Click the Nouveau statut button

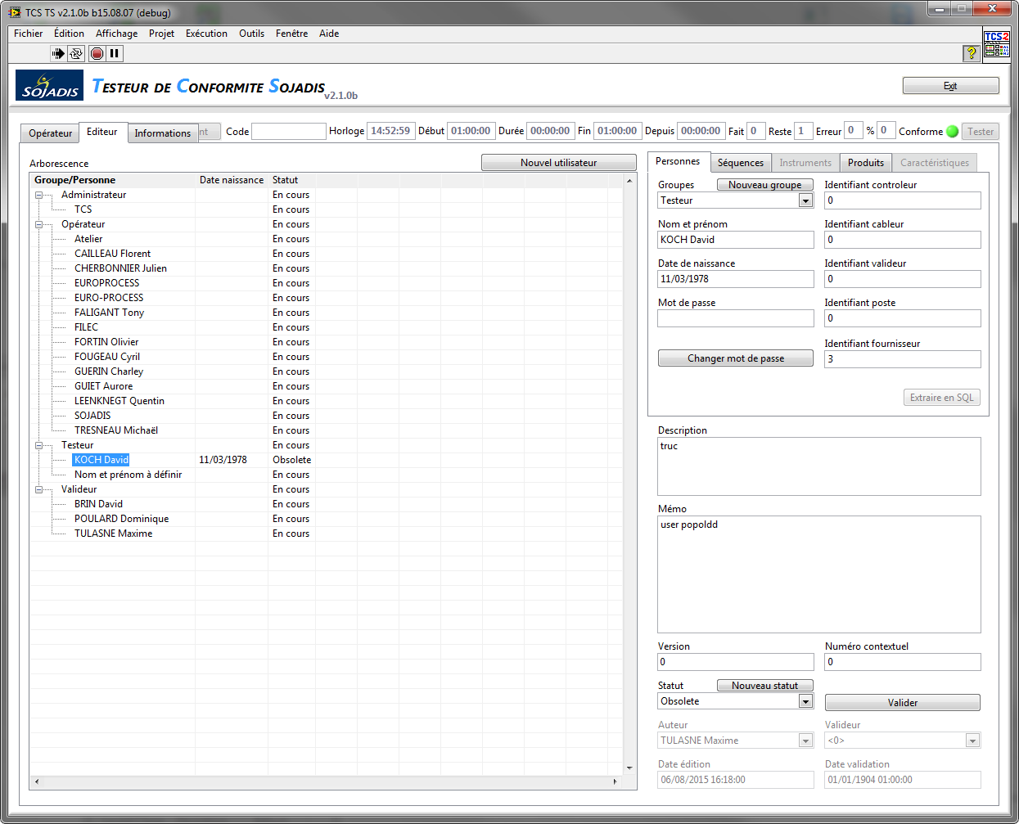pyautogui.click(x=764, y=686)
